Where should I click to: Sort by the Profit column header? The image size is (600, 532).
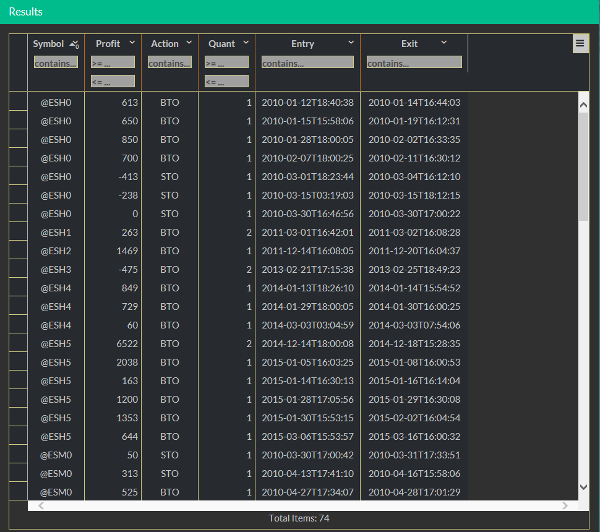point(108,44)
